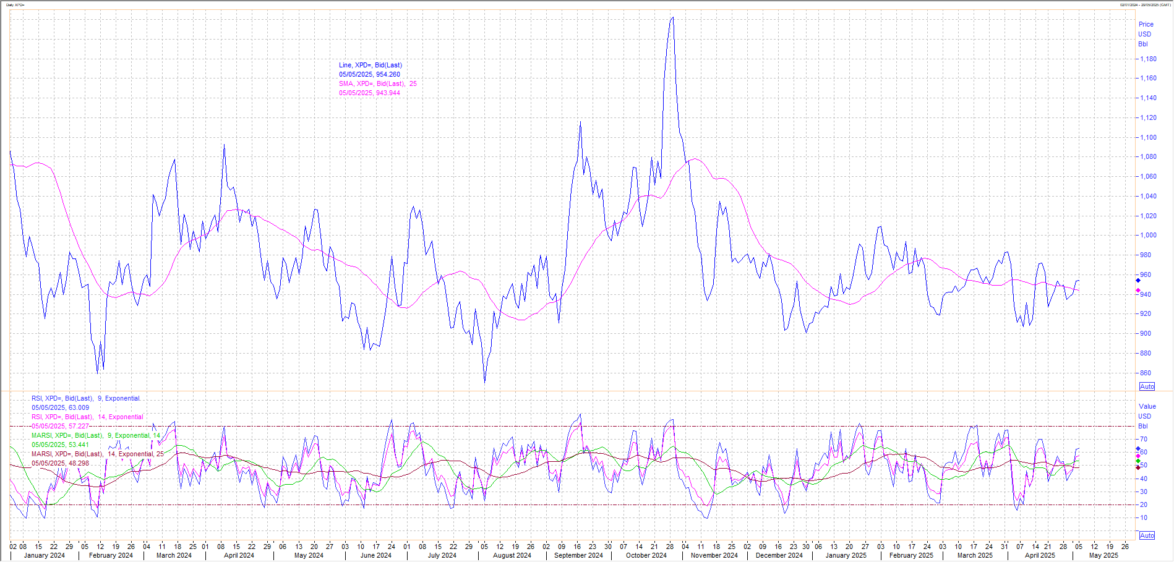Viewport: 1174px width, 562px height.
Task: Click the 860 price axis tick label
Action: (1146, 373)
